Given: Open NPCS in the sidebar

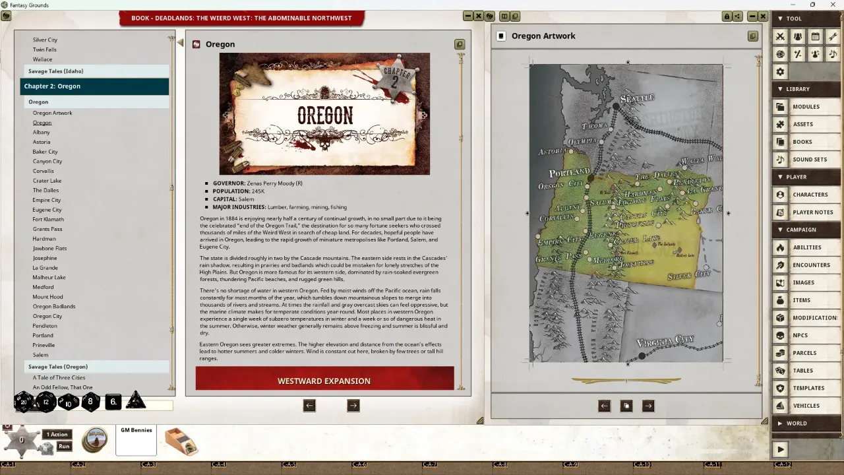Looking at the screenshot, I should point(806,335).
